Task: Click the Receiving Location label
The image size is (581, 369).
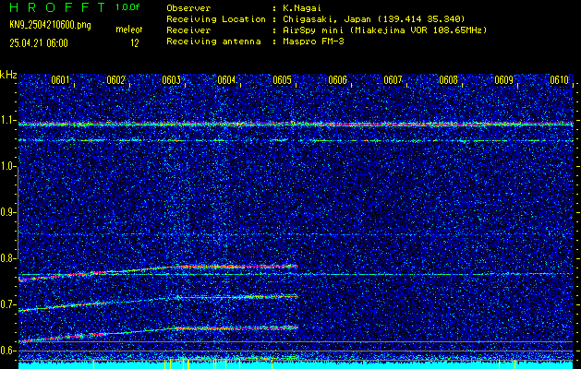Action: (x=216, y=18)
